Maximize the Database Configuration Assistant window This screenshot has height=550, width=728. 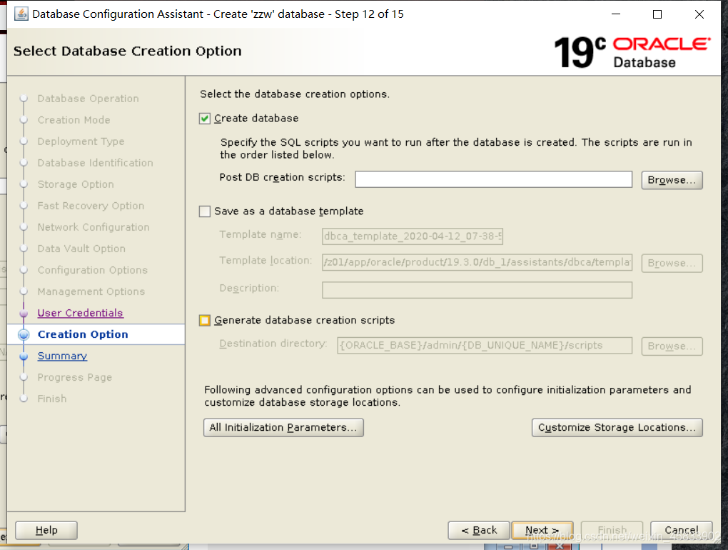tap(657, 14)
